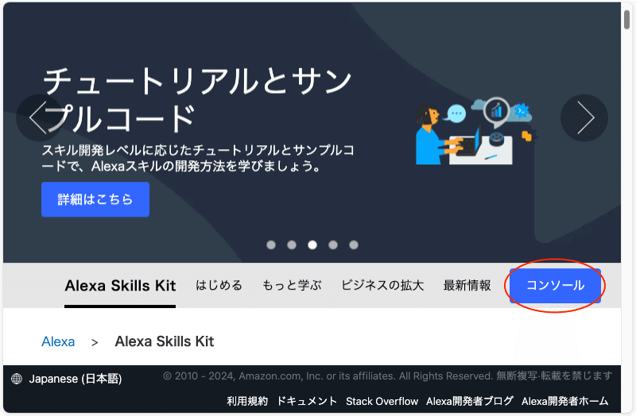Open the 最新情報 menu item
Screen dimensions: 636x416
click(467, 285)
